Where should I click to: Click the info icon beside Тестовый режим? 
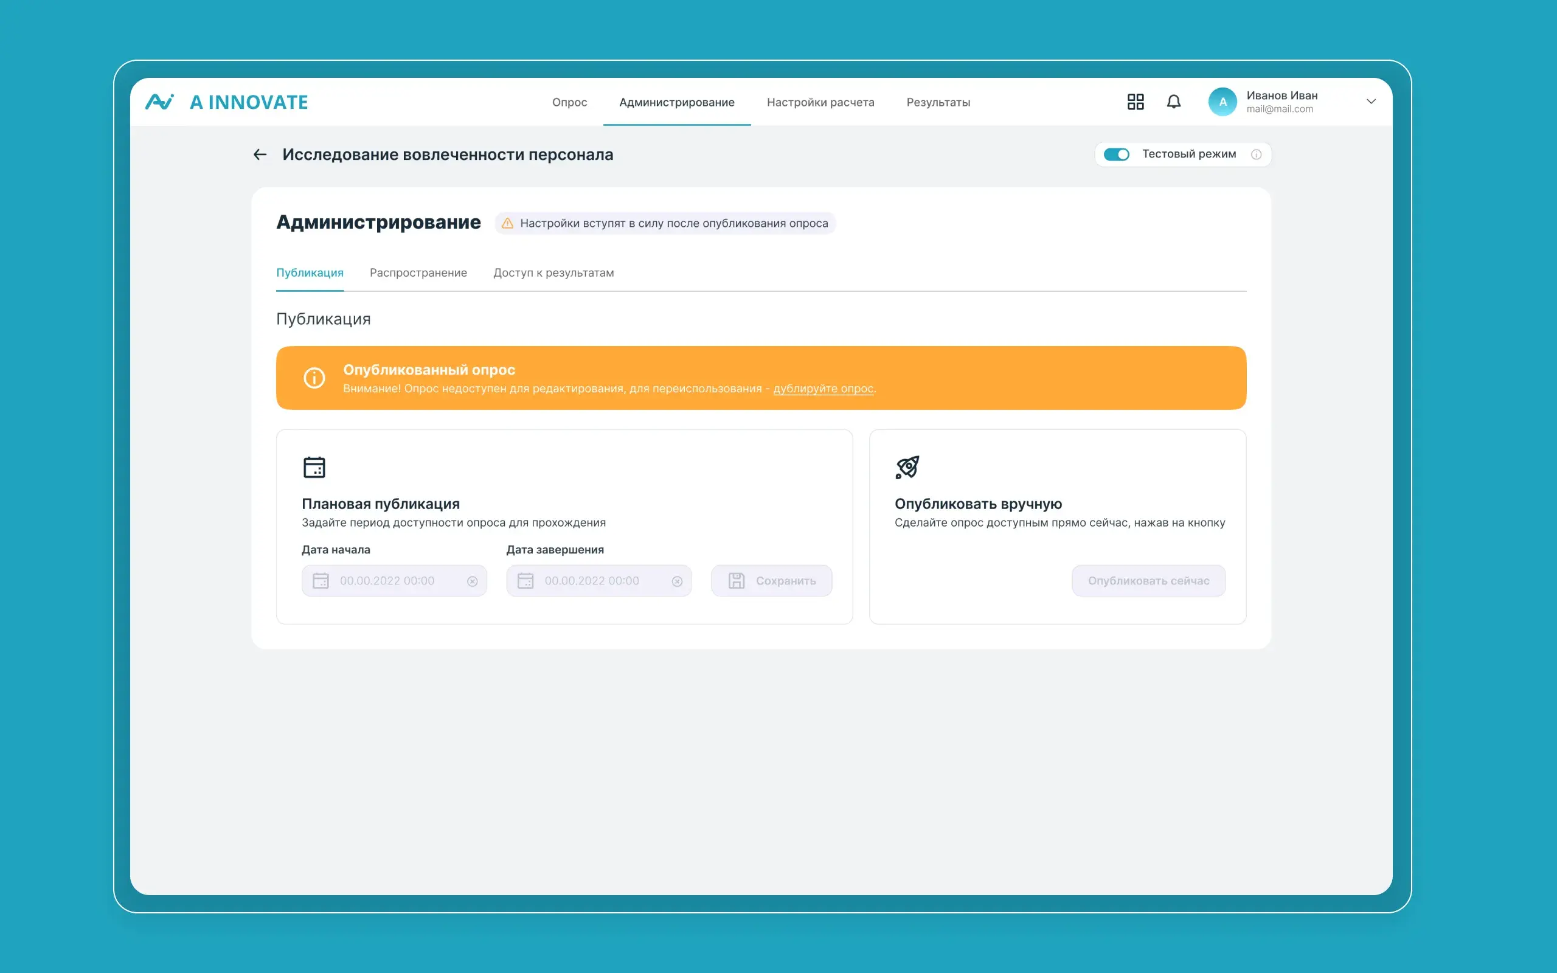[x=1256, y=154]
